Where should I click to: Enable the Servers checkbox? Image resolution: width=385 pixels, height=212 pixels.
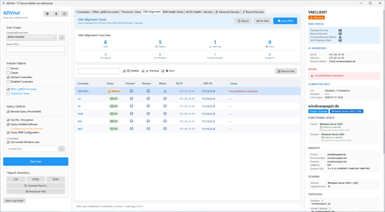coord(8,69)
